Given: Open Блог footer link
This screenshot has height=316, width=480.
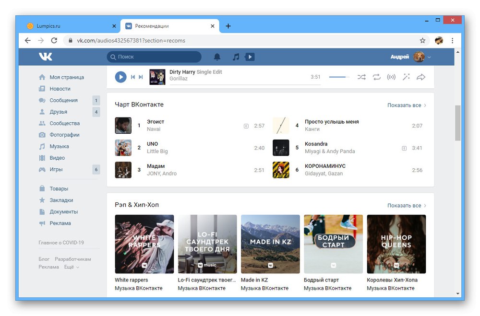Looking at the screenshot, I should pos(44,259).
